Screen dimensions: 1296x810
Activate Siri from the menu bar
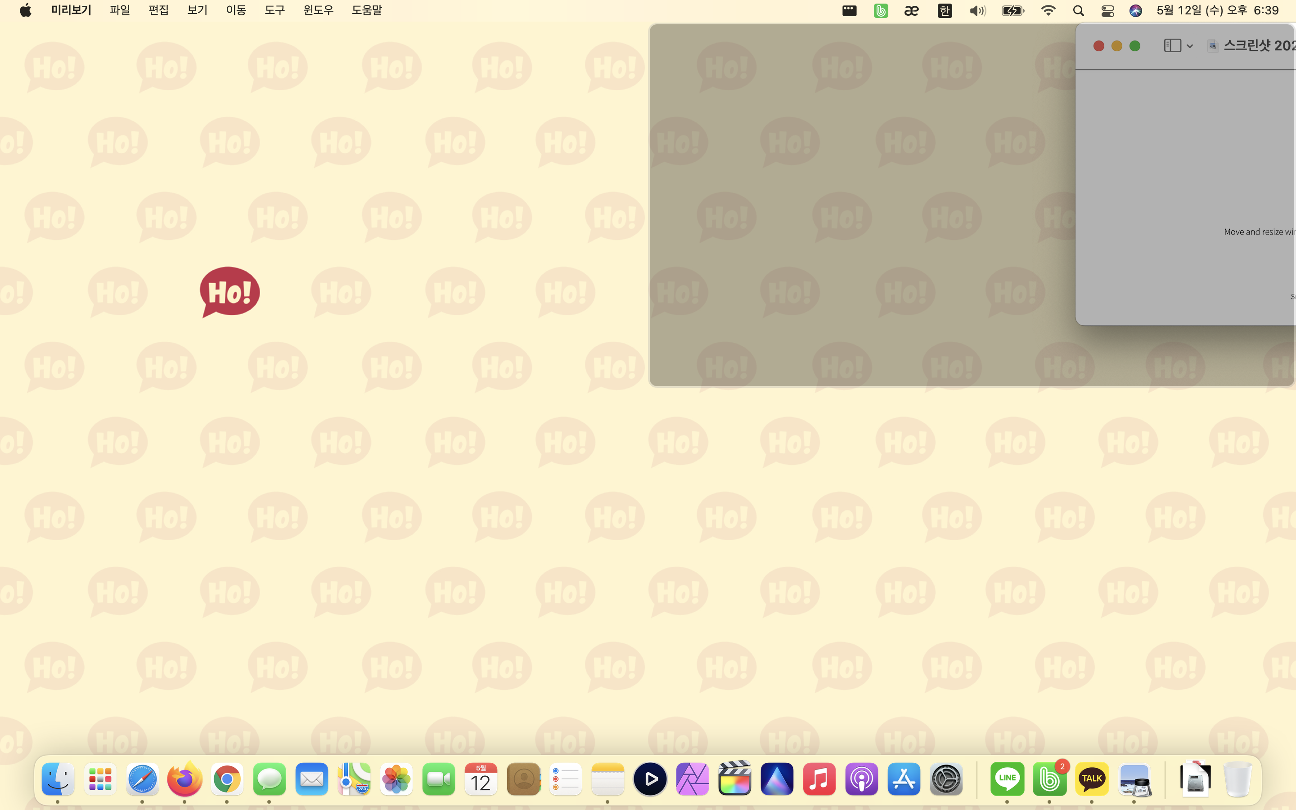pos(1135,11)
